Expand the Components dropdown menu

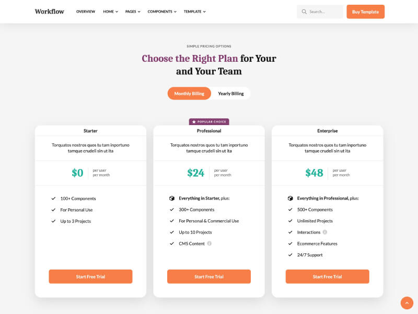click(x=162, y=12)
